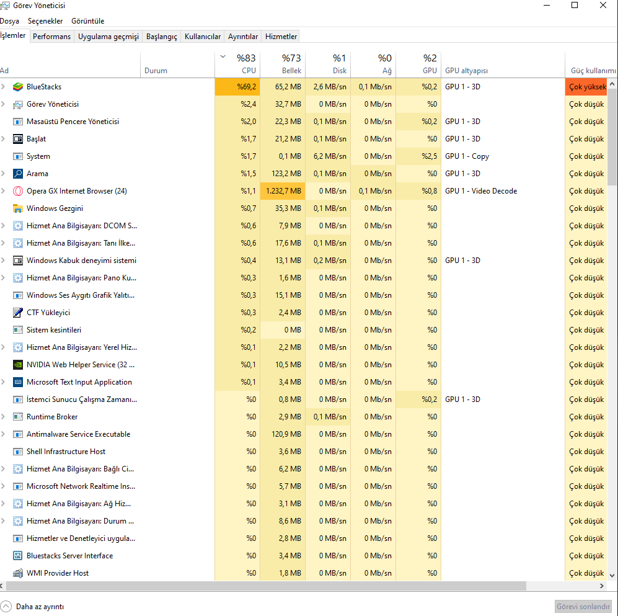Click the WMI Provider Host icon
This screenshot has width=618, height=616.
coord(18,573)
